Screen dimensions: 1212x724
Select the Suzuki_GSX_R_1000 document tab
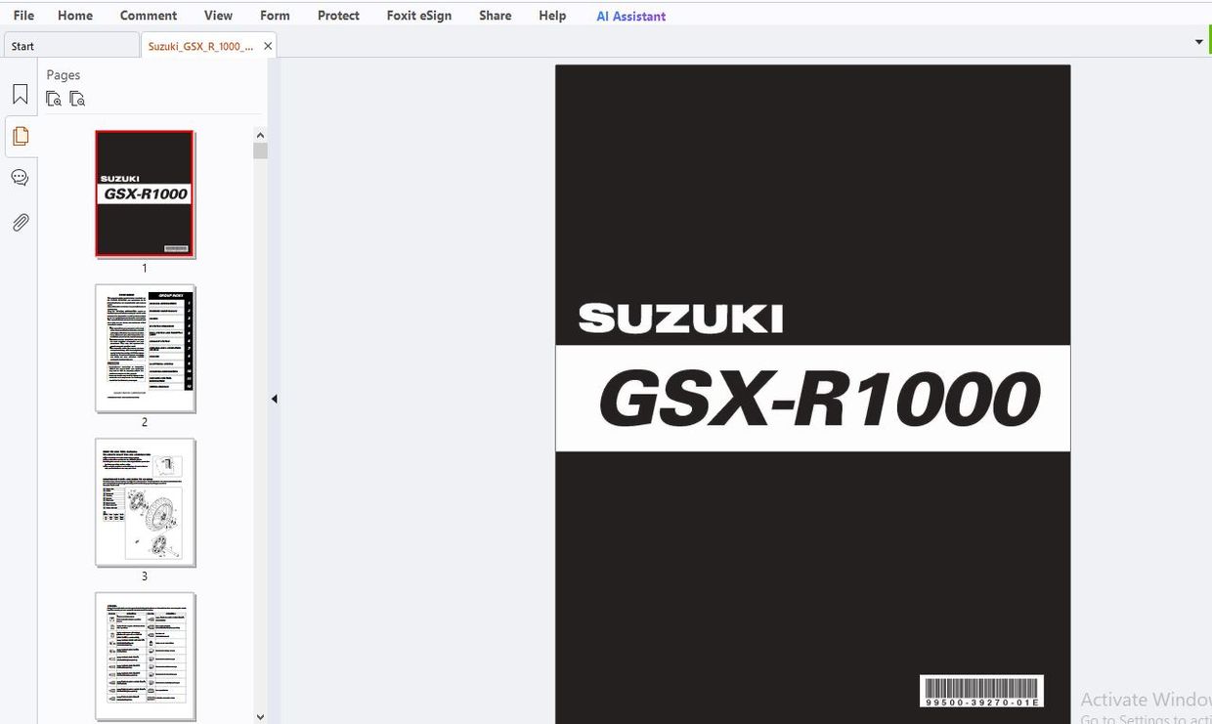click(200, 45)
